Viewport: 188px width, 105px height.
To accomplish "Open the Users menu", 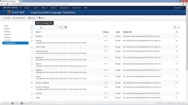I will click(36, 8).
